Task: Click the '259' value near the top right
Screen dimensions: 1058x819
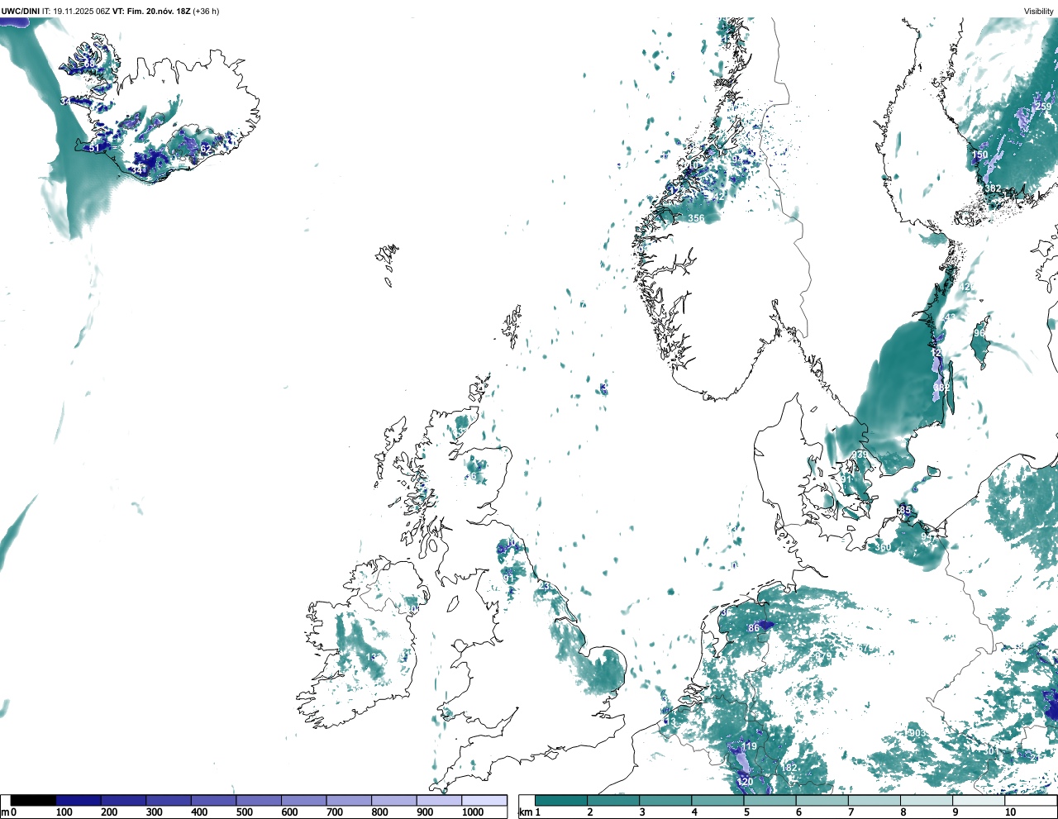Action: (1044, 107)
